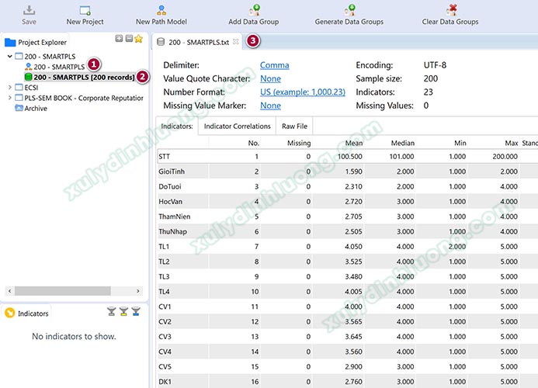The image size is (538, 388).
Task: Click the collapse-all minus icon in Project Explorer
Action: (128, 39)
